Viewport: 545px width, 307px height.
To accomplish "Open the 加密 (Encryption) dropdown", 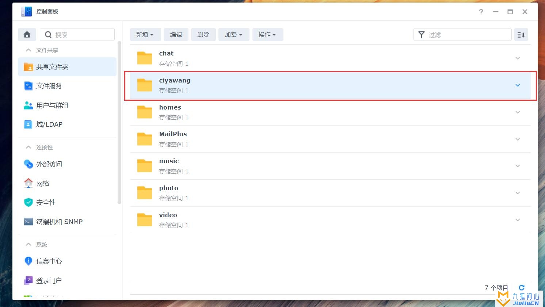I will (234, 35).
